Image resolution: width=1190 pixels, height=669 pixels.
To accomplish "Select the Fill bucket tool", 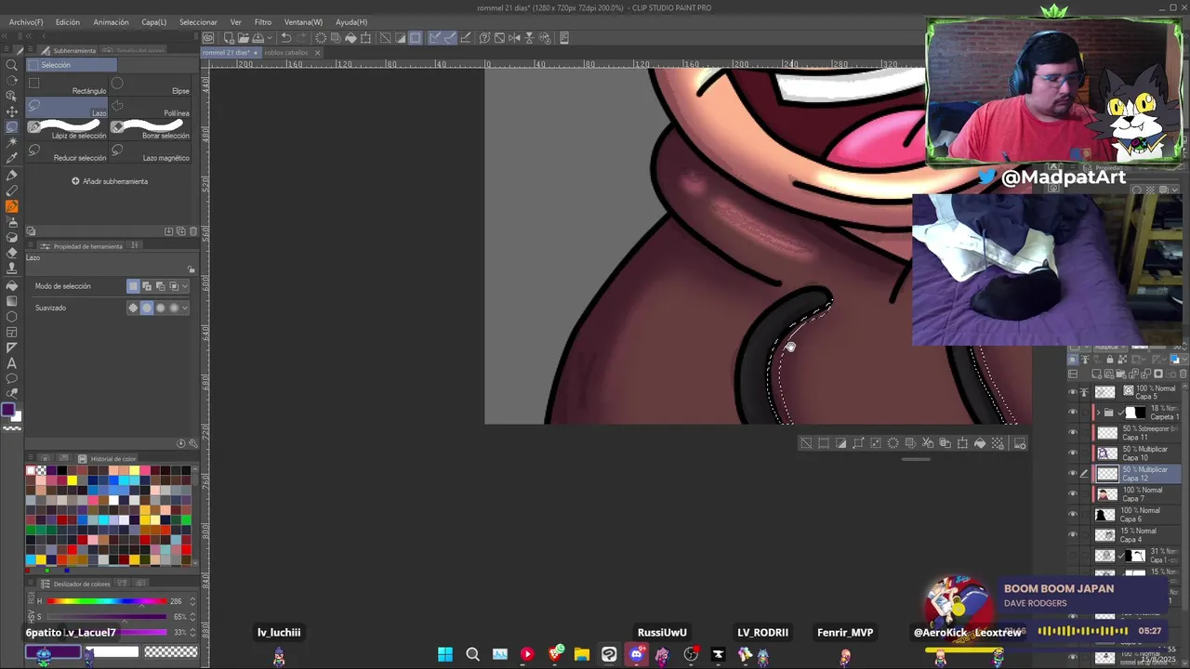I will coord(12,285).
